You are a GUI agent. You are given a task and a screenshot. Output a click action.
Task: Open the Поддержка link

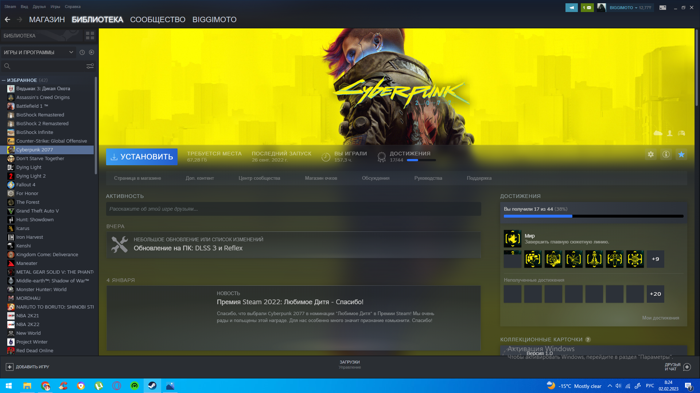479,178
